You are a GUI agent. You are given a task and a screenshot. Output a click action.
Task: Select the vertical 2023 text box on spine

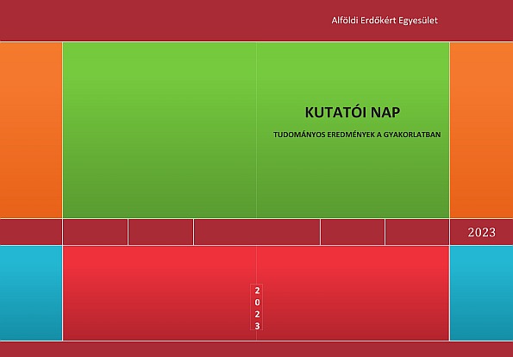click(x=257, y=308)
